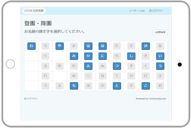Click the greyed ゆ kana button
Image resolution: width=191 pixels, height=128 pixels.
[x=60, y=66]
